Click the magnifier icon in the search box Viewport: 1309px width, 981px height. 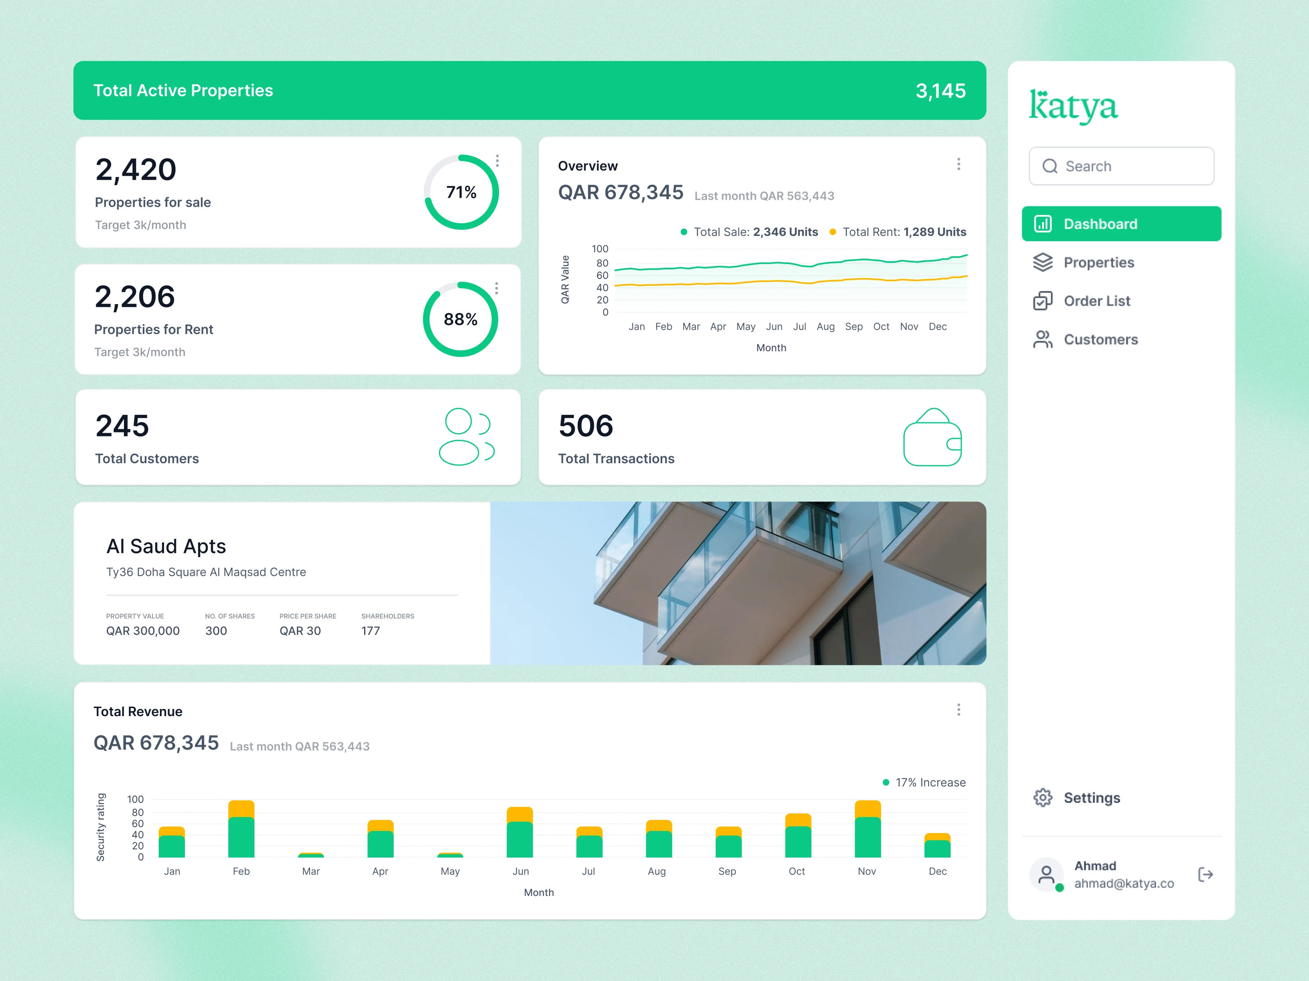[1050, 166]
